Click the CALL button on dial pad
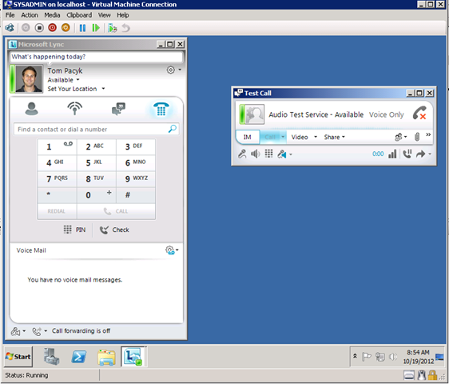The width and height of the screenshot is (449, 384). click(116, 211)
